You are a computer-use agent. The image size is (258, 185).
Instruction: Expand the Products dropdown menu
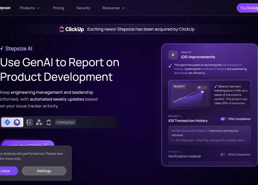click(x=30, y=8)
